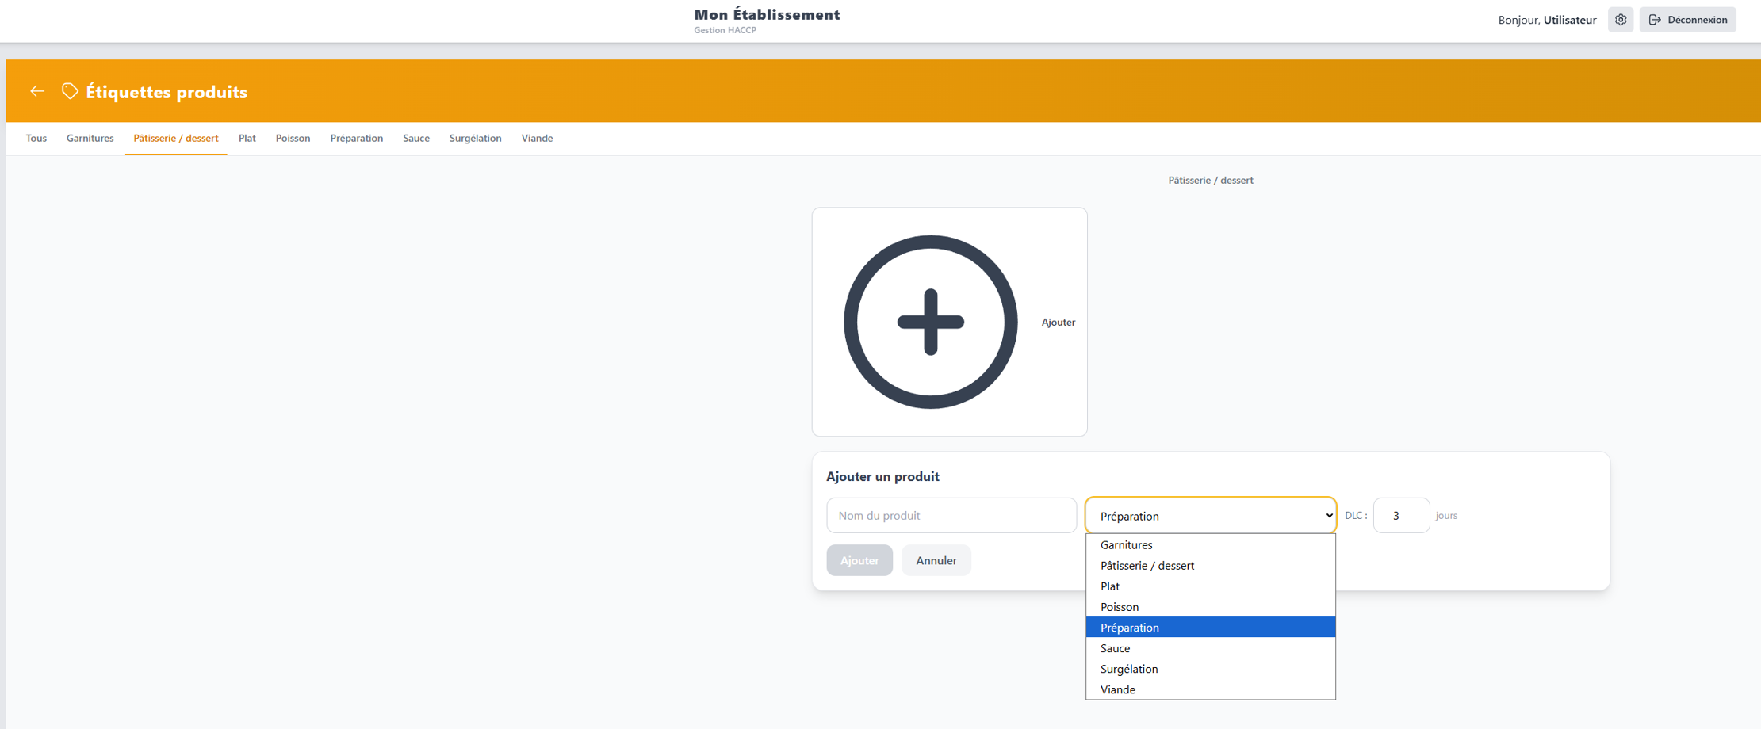Click the Ajouter un produit heading
Screen dimensions: 1761x729
pyautogui.click(x=882, y=476)
